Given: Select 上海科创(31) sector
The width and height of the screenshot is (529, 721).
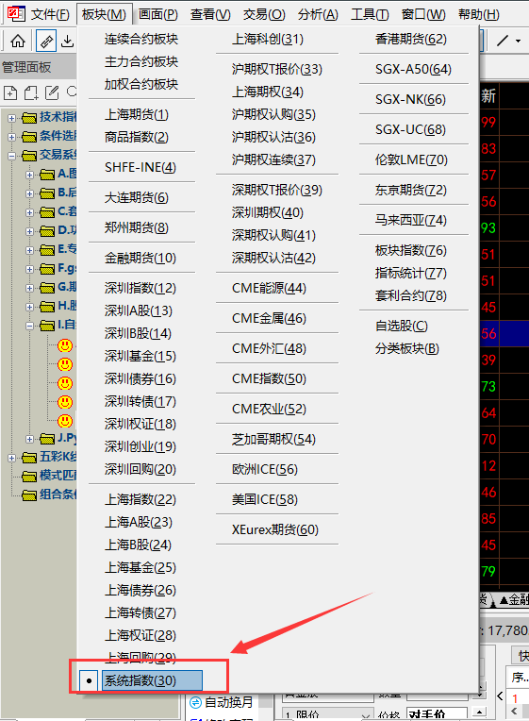Looking at the screenshot, I should pos(268,39).
